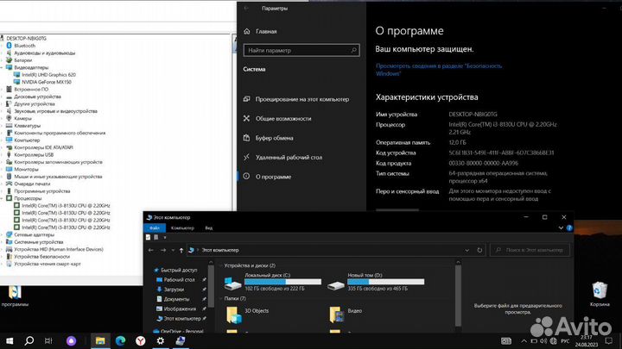Click Explorer back navigation arrow
The image size is (622, 349).
[150, 250]
